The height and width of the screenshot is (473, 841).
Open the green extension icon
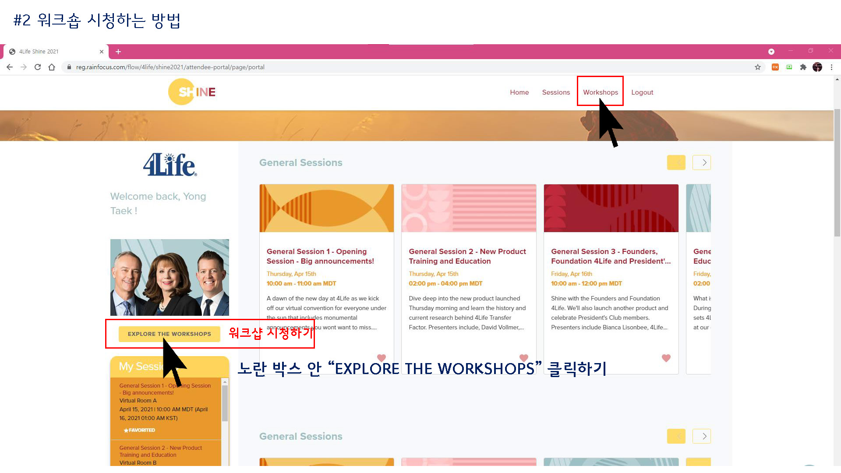[x=789, y=67]
